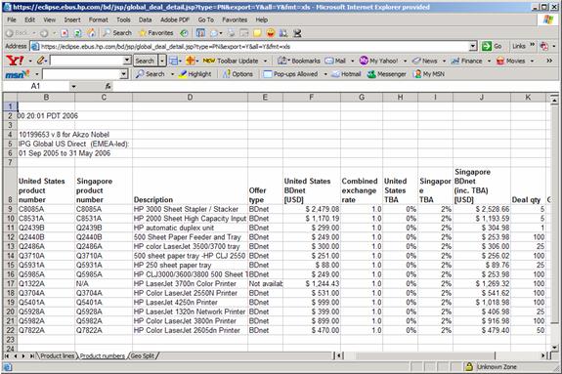Click the Back button
The image size is (562, 374).
tap(17, 33)
